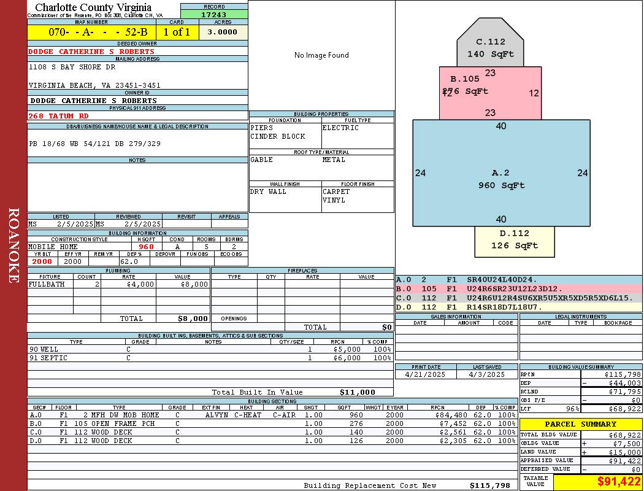
Task: Select summary RPCN value $115,798
Action: 623,374
